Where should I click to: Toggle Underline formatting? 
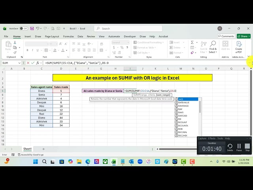pos(38,50)
